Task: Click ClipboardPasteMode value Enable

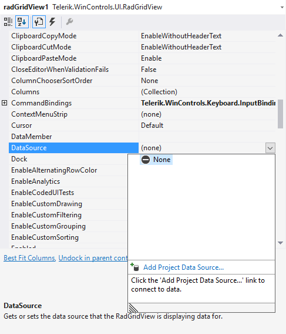Action: click(x=151, y=58)
